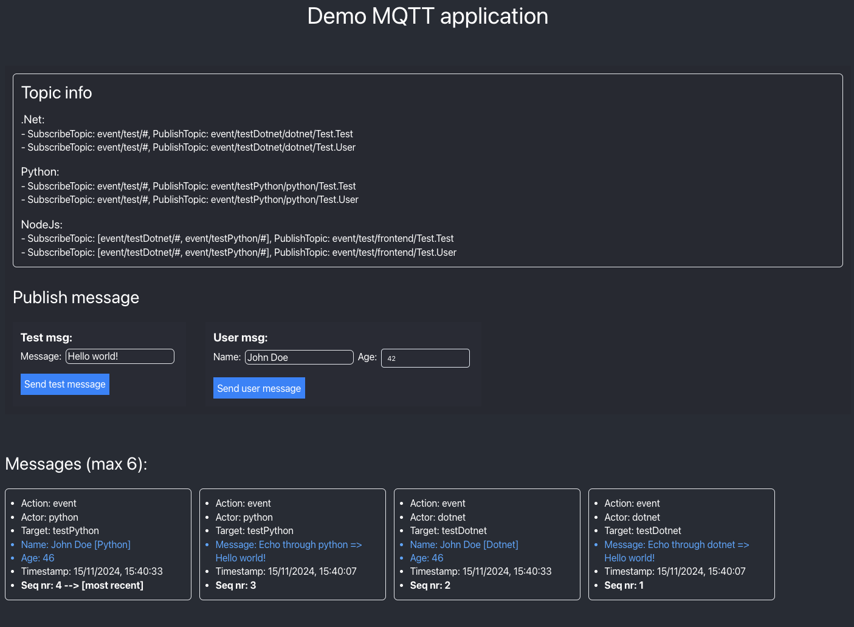This screenshot has width=854, height=627.
Task: Click the NodeJs PublishTopic line in Topic info
Action: tap(238, 238)
